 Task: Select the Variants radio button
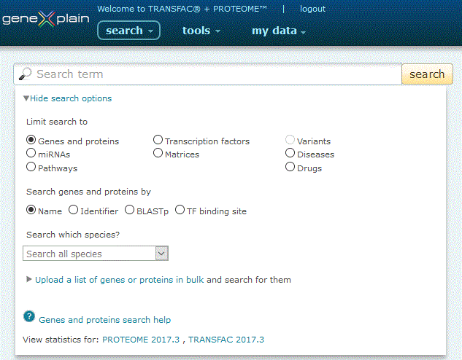click(290, 139)
